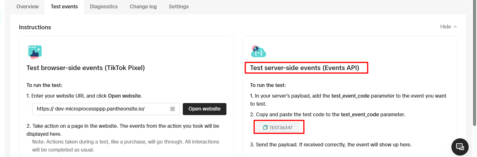The height and width of the screenshot is (157, 477).
Task: Open the Overview tab
Action: pos(27,7)
